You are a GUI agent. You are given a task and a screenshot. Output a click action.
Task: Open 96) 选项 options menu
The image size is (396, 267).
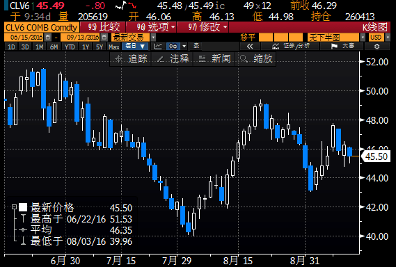[x=151, y=27]
